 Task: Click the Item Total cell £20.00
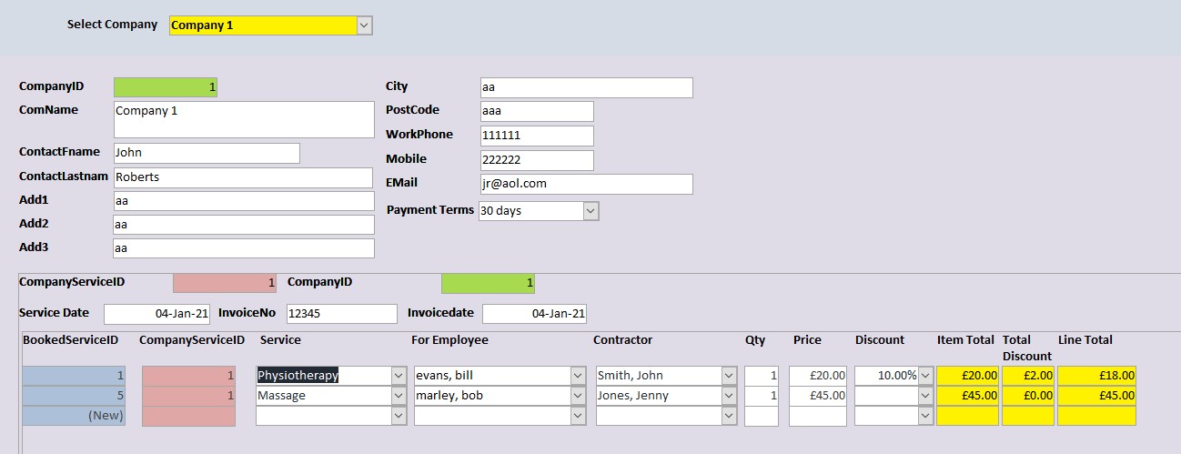968,376
